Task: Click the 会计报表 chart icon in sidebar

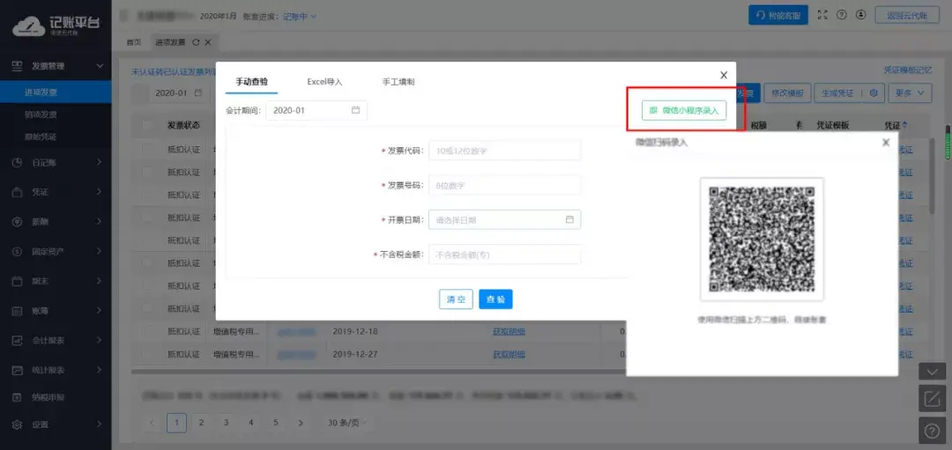Action: [18, 341]
